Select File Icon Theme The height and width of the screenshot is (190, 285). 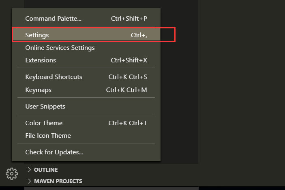tap(48, 136)
